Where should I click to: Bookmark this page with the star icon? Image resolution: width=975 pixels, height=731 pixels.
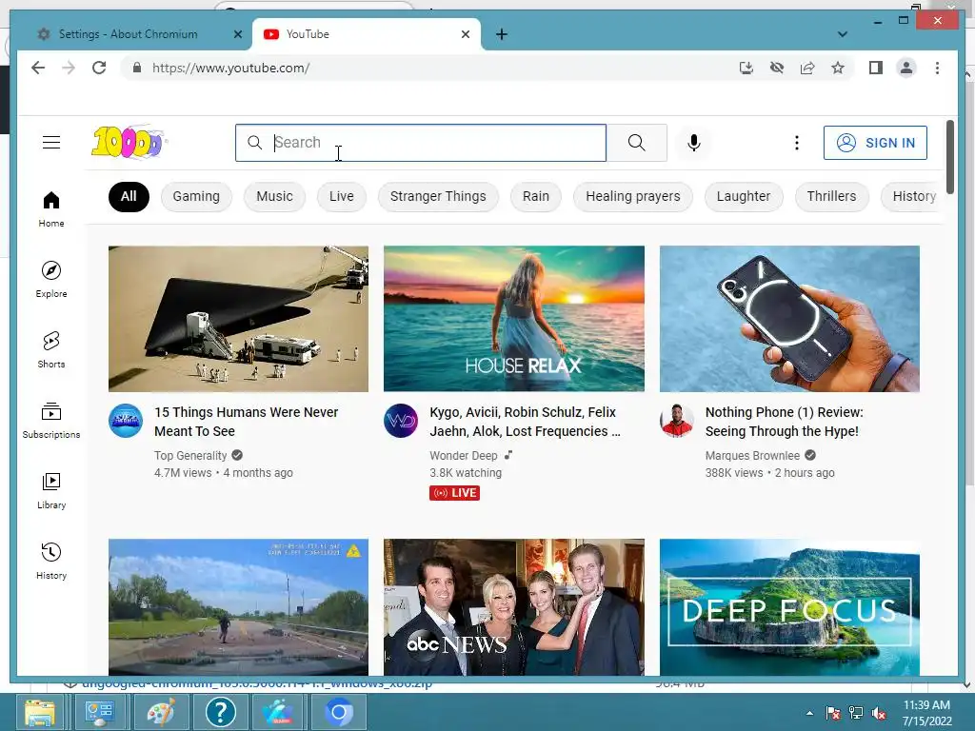point(838,68)
